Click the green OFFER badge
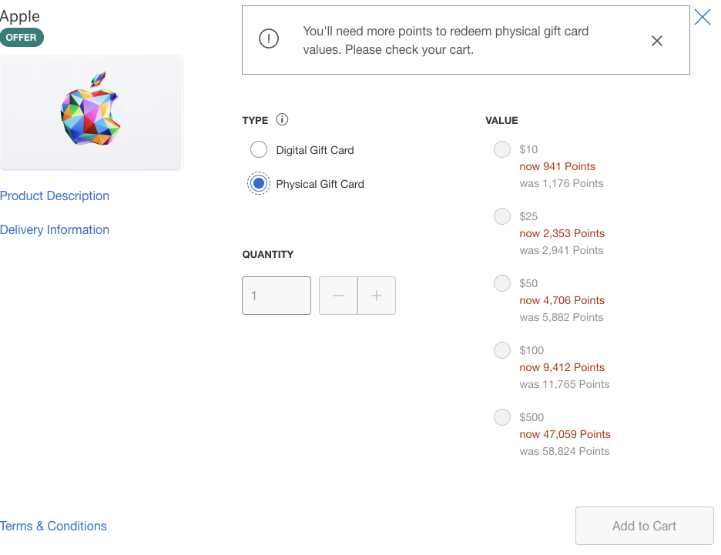The width and height of the screenshot is (721, 555). [x=22, y=36]
